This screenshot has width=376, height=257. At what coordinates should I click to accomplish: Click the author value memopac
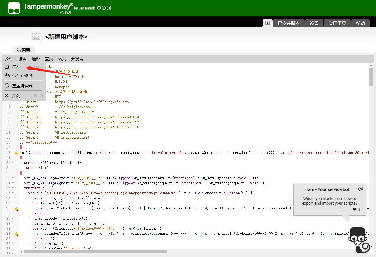point(62,87)
